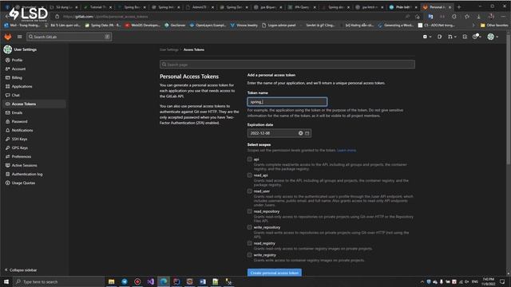511x287 pixels.
Task: Open the GitLab hamburger menu
Action: pos(19,37)
